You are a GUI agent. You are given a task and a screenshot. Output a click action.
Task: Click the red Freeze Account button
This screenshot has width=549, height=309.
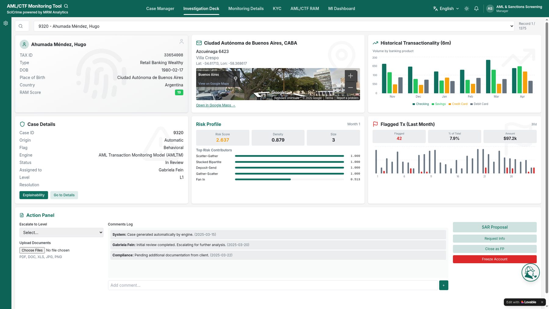click(495, 259)
